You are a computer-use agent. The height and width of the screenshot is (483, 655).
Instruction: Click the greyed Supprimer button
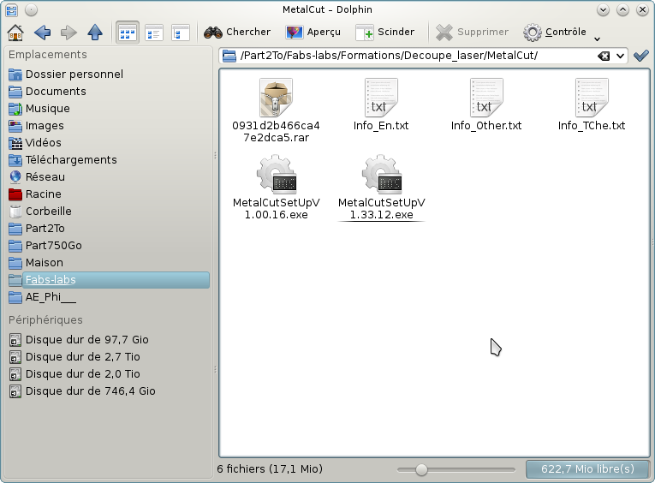point(472,33)
